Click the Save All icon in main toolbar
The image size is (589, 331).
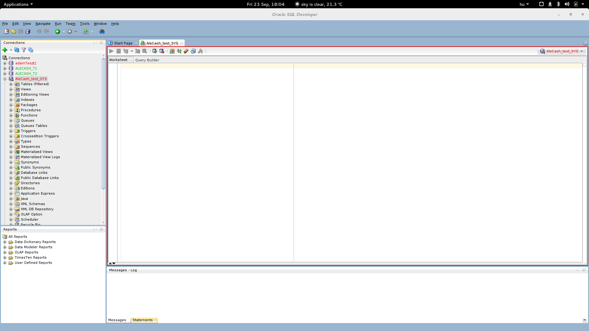[x=28, y=32]
